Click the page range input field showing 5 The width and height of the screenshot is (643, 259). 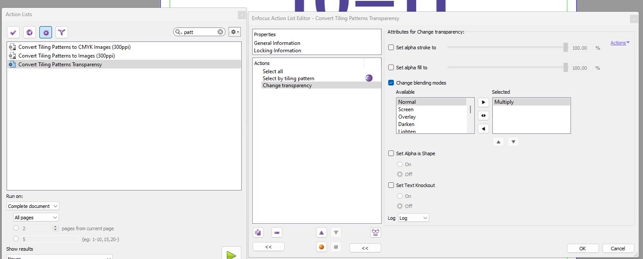pyautogui.click(x=50, y=239)
